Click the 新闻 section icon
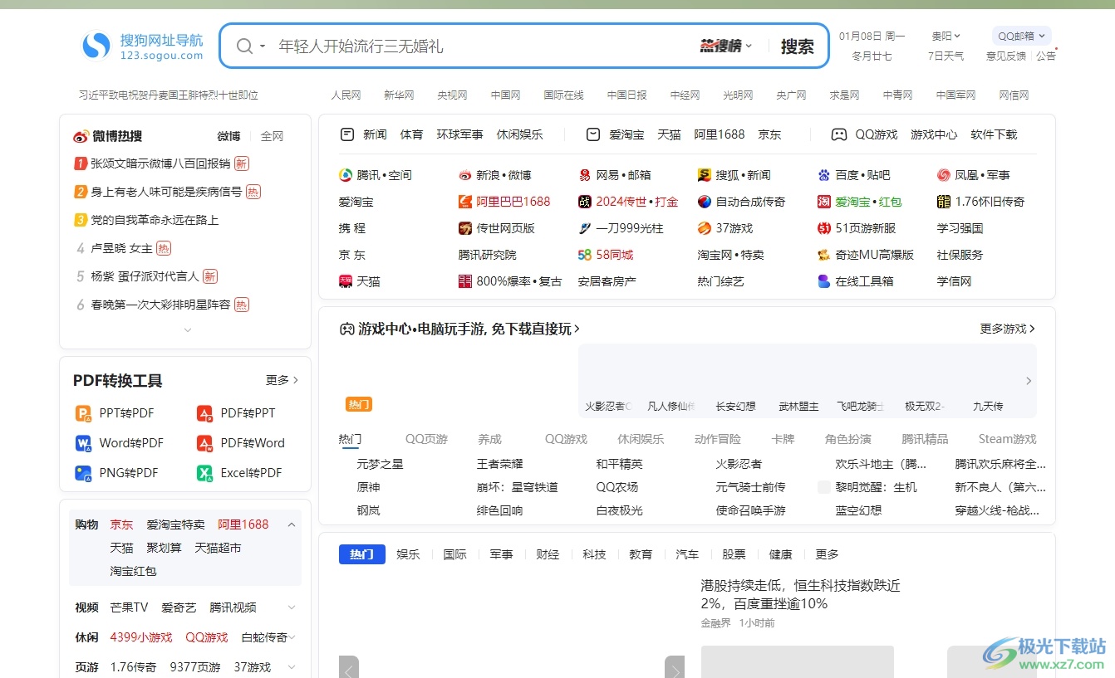Image resolution: width=1115 pixels, height=678 pixels. [x=347, y=134]
